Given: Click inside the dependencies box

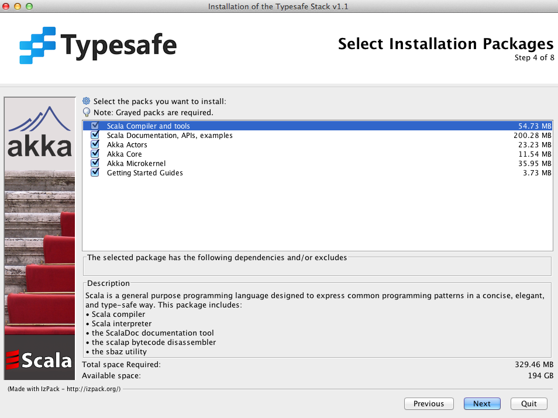Looking at the screenshot, I should coord(319,266).
